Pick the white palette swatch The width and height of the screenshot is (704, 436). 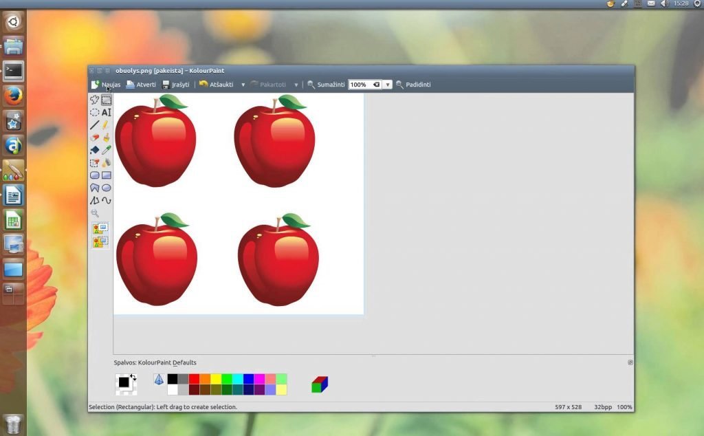click(x=173, y=390)
